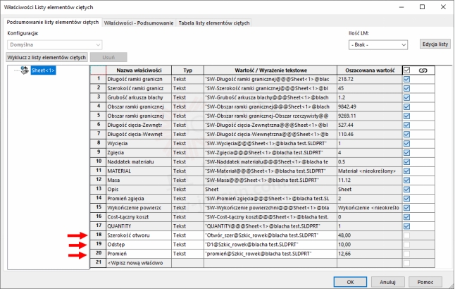The height and width of the screenshot is (289, 455).
Task: Toggle checkbox in the MATERIAL row
Action: pyautogui.click(x=406, y=171)
